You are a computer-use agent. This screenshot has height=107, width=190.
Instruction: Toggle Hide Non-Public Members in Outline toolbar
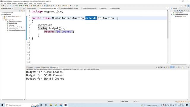coord(184,11)
